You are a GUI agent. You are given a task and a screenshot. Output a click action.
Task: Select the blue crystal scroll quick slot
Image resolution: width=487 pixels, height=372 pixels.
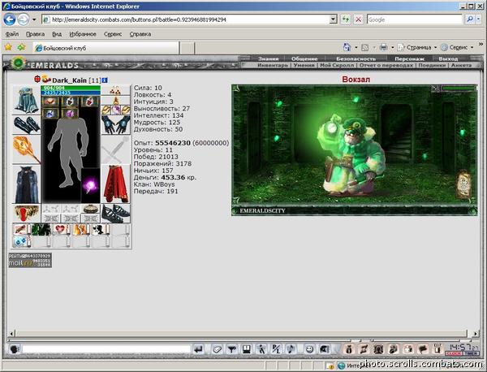point(21,241)
